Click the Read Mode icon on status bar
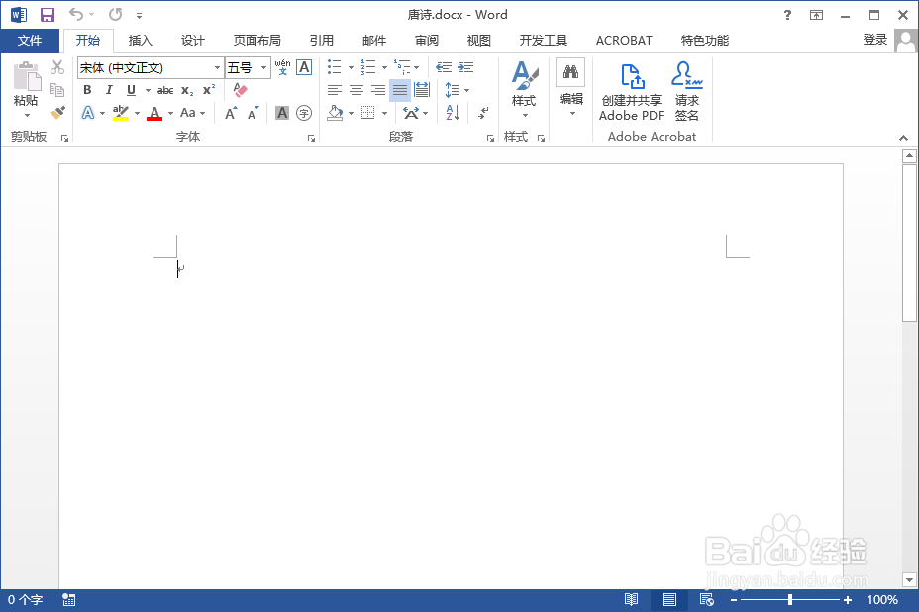 pyautogui.click(x=631, y=599)
